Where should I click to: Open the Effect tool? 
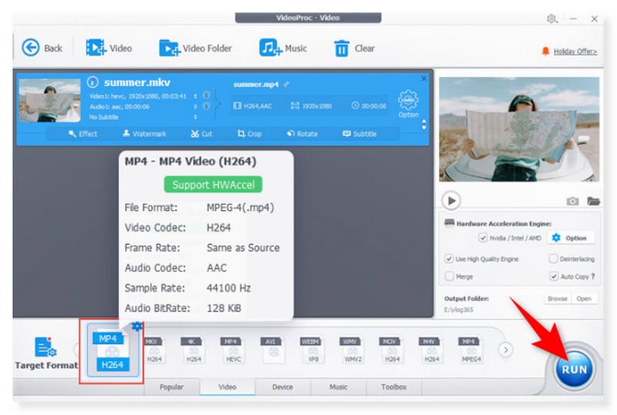83,134
